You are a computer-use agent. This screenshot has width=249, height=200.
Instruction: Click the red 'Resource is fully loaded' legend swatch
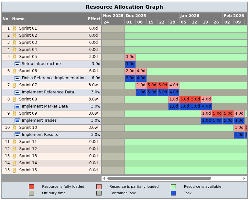coord(31,186)
